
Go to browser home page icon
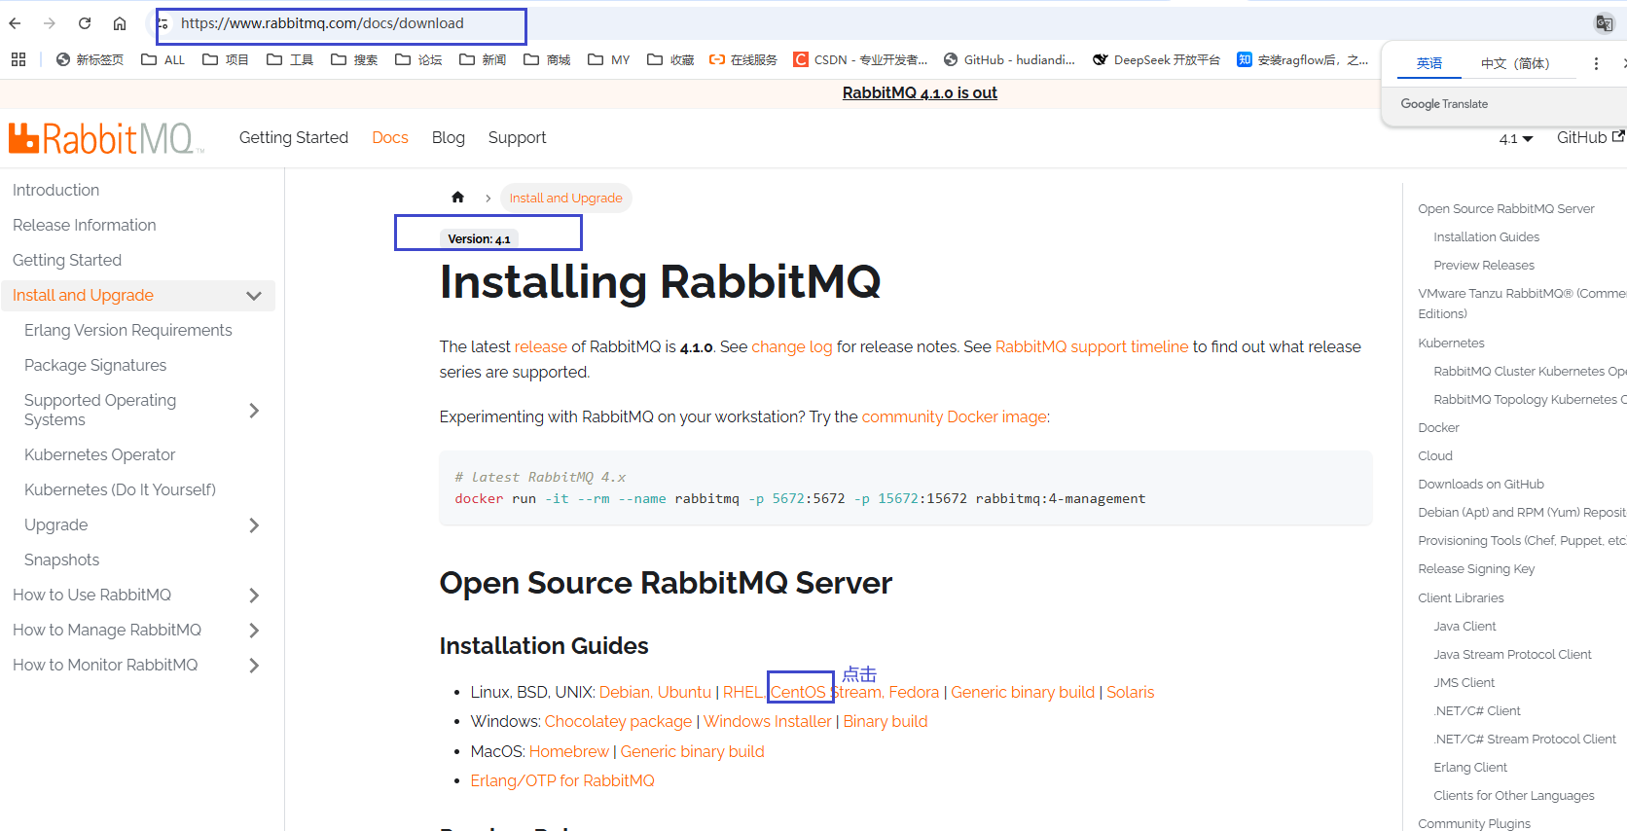click(x=120, y=23)
